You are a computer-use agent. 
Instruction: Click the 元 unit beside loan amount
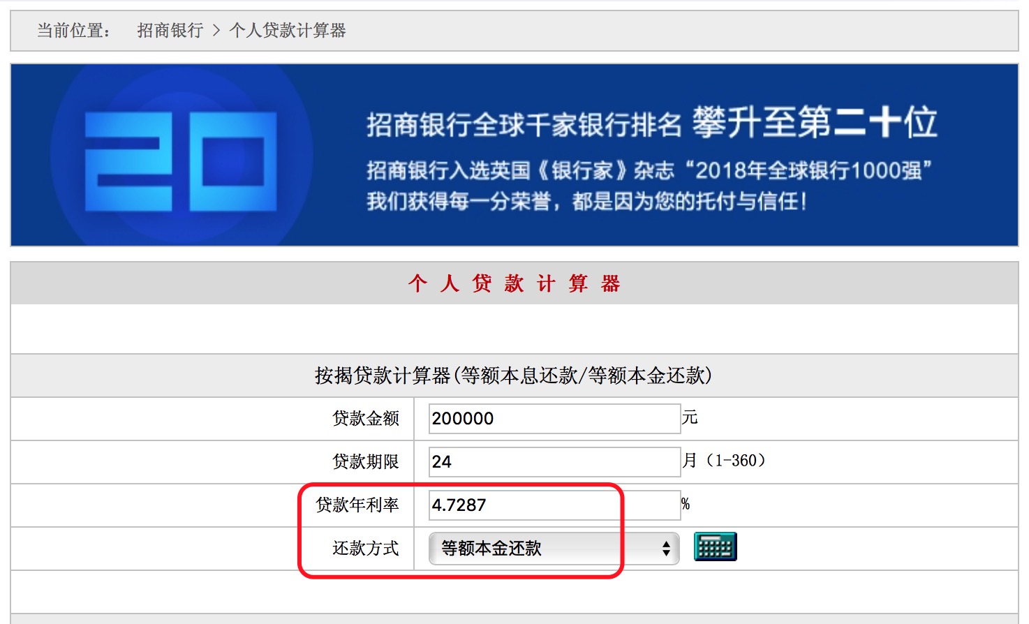click(x=690, y=417)
